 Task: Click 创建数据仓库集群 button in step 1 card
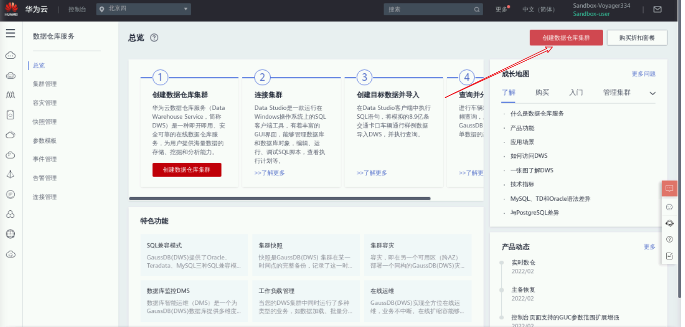coord(187,170)
